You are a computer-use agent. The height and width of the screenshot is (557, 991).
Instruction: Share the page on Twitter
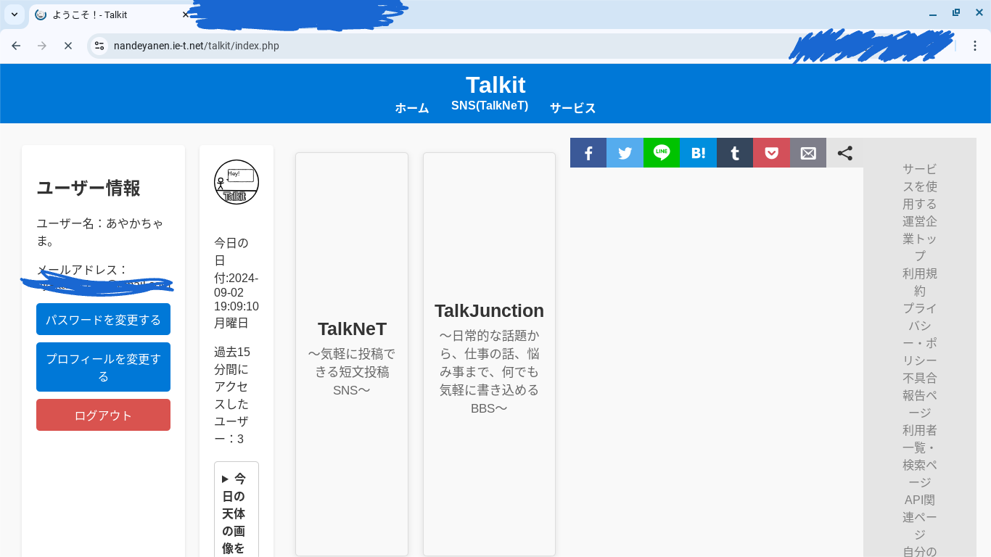tap(625, 153)
